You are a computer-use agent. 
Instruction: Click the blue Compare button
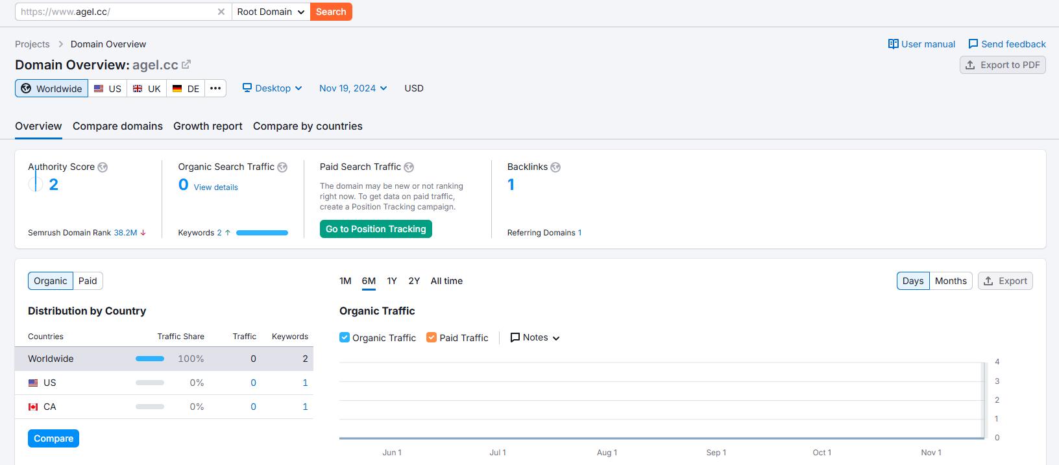(53, 438)
